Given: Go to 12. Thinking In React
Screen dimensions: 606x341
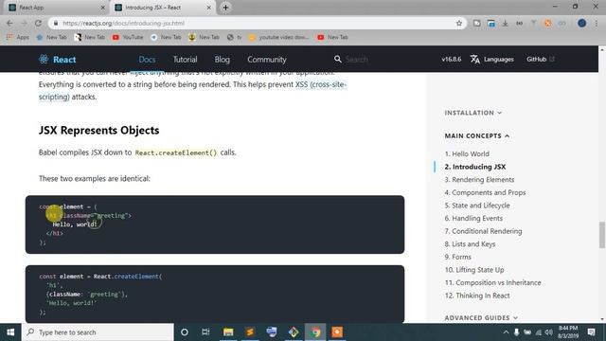Looking at the screenshot, I should pyautogui.click(x=477, y=296).
